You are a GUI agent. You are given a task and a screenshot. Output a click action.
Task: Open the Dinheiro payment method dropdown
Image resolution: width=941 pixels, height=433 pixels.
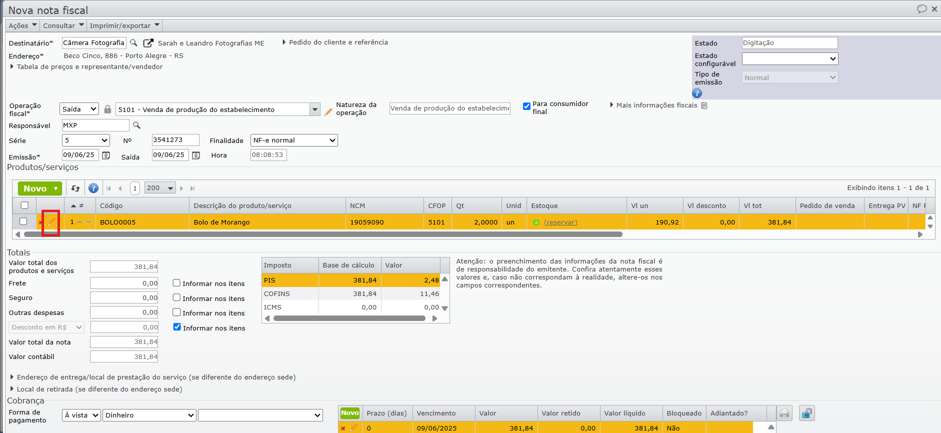click(149, 415)
